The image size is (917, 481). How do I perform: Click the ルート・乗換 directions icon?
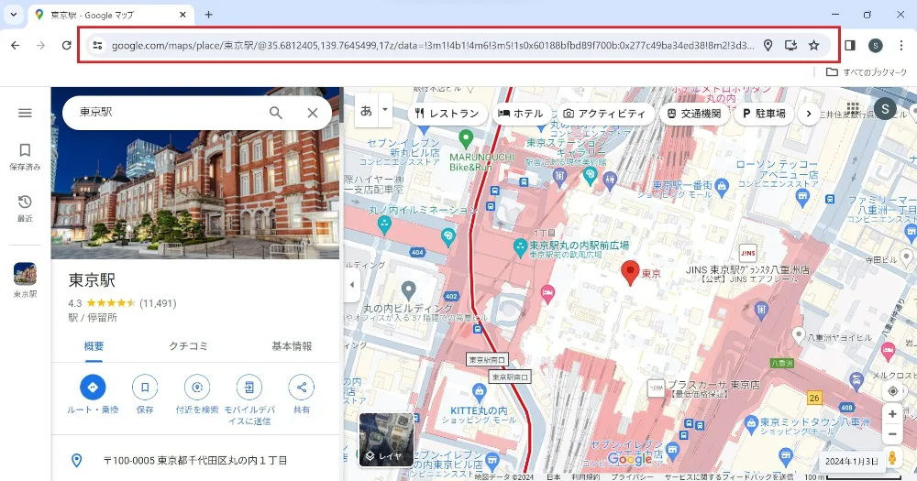[93, 387]
